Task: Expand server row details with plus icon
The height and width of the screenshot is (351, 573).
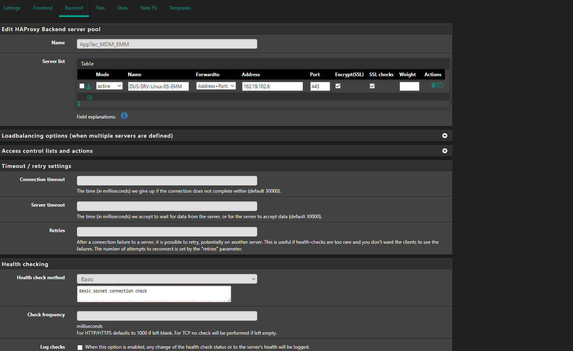Action: tap(90, 97)
